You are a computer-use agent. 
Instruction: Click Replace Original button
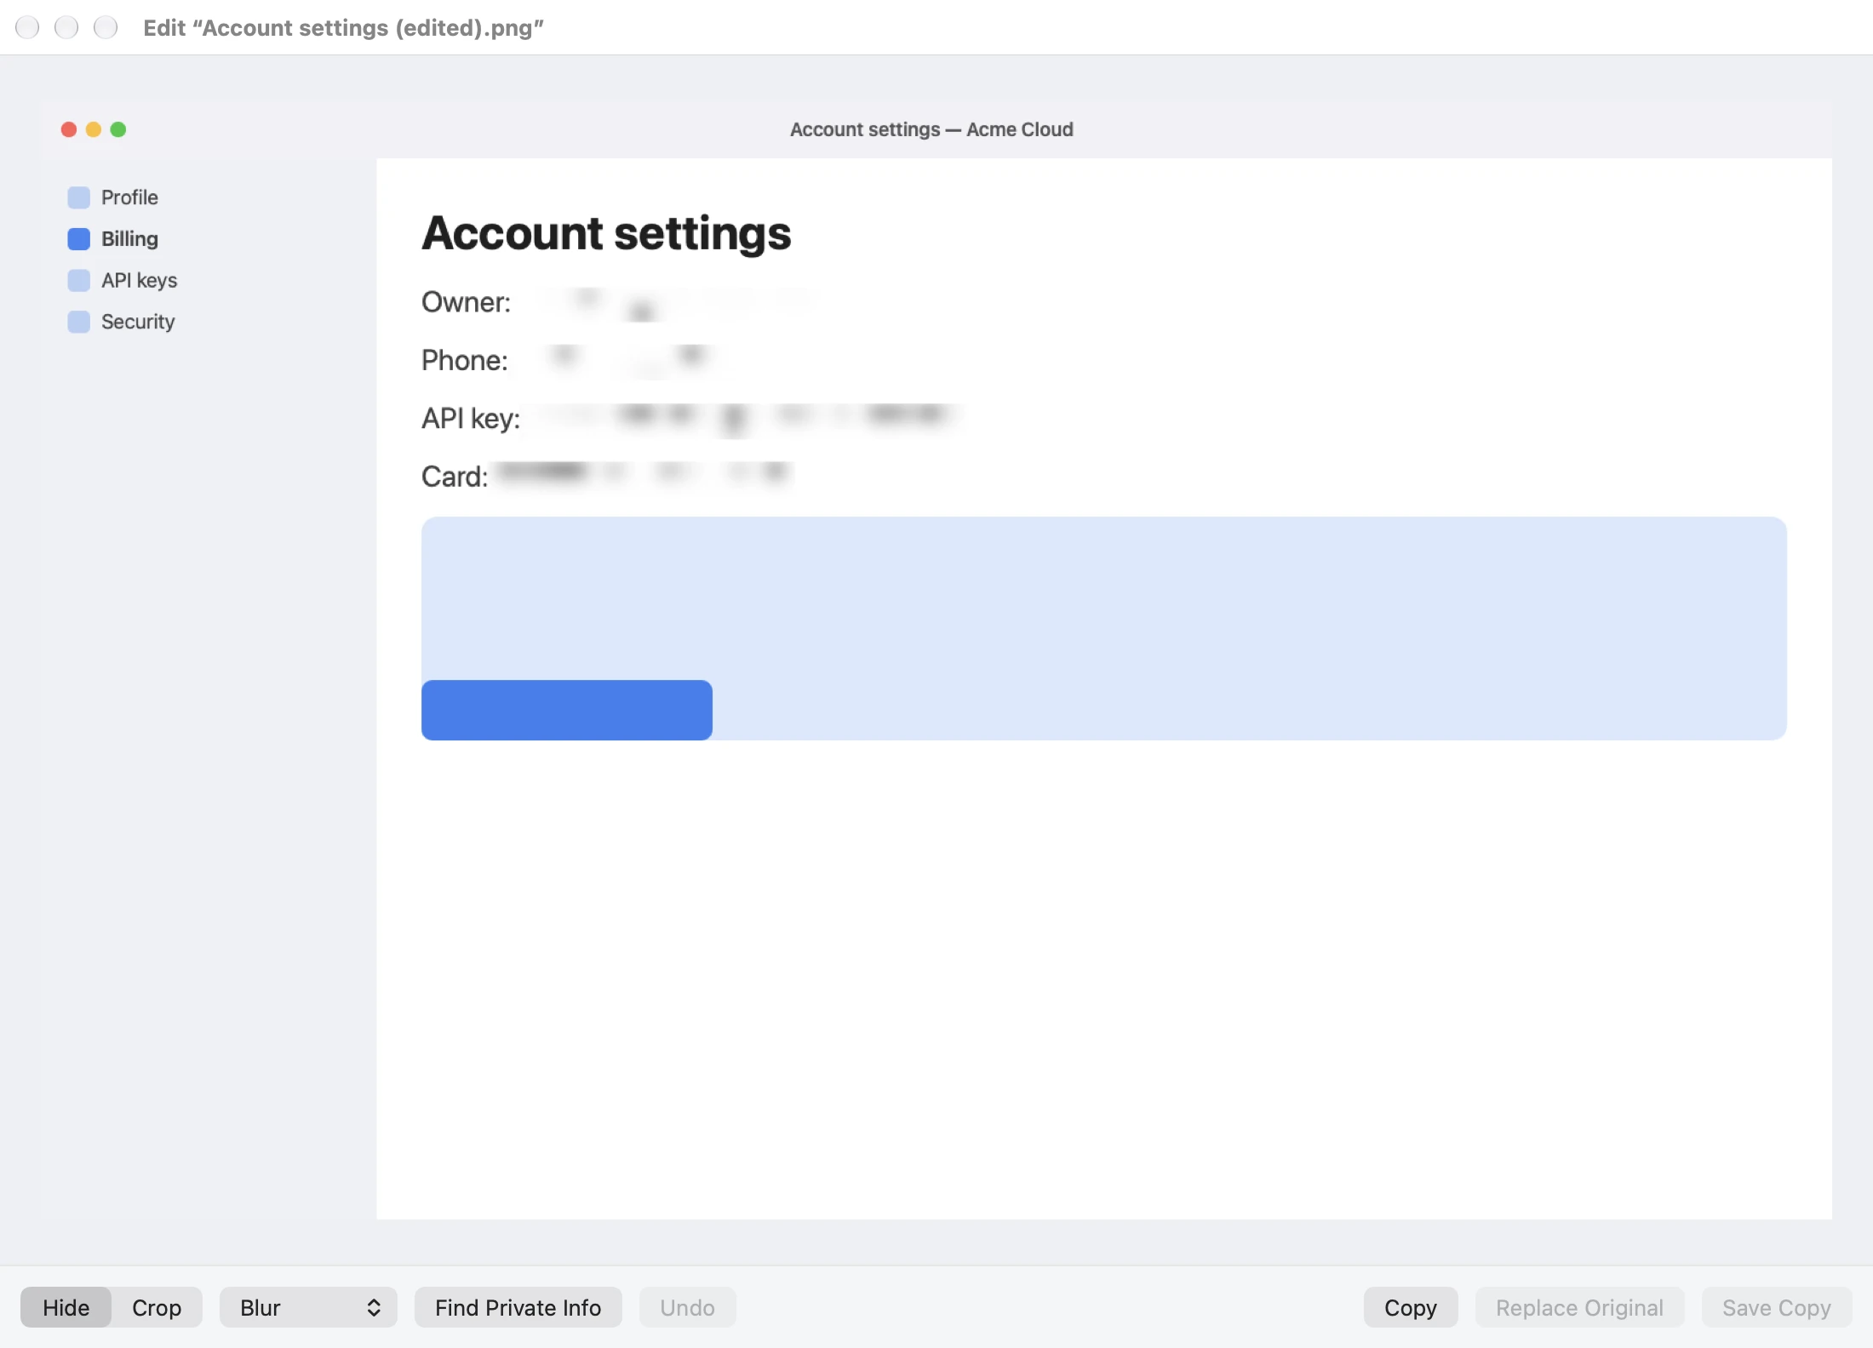(1579, 1307)
